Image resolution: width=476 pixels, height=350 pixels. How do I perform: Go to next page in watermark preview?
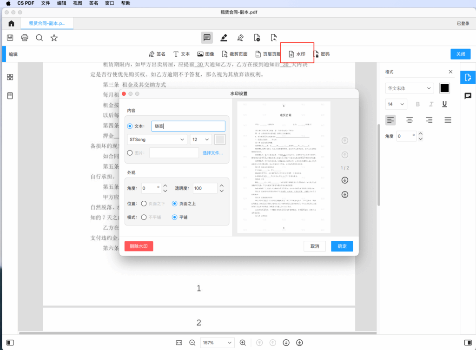[x=345, y=180]
